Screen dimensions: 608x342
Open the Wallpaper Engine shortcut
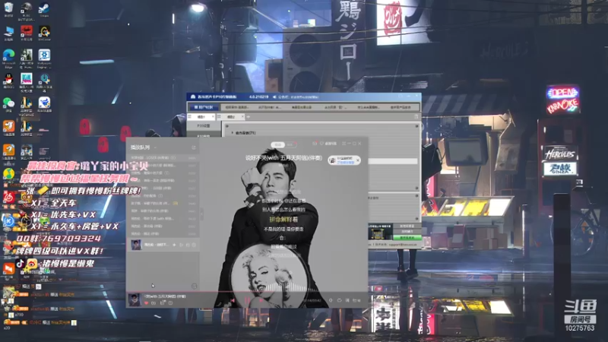pos(44,56)
